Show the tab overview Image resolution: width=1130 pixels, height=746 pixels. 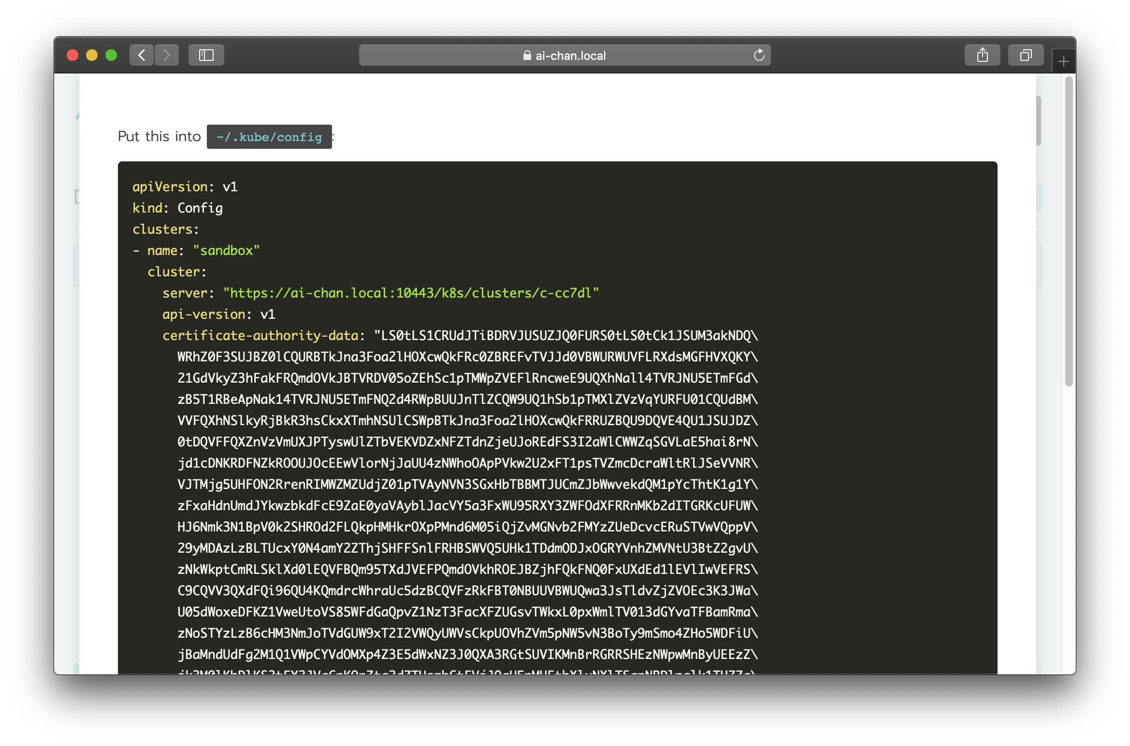tap(1026, 55)
